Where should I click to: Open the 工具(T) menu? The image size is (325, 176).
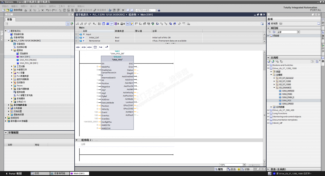pos(61,6)
